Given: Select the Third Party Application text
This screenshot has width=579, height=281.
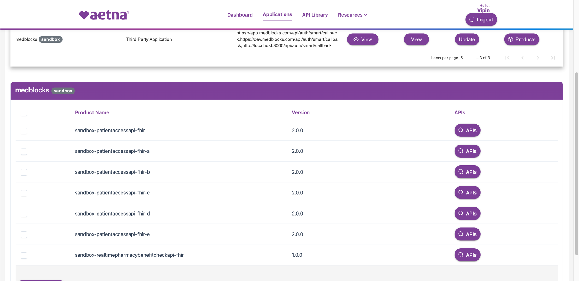Looking at the screenshot, I should (149, 39).
